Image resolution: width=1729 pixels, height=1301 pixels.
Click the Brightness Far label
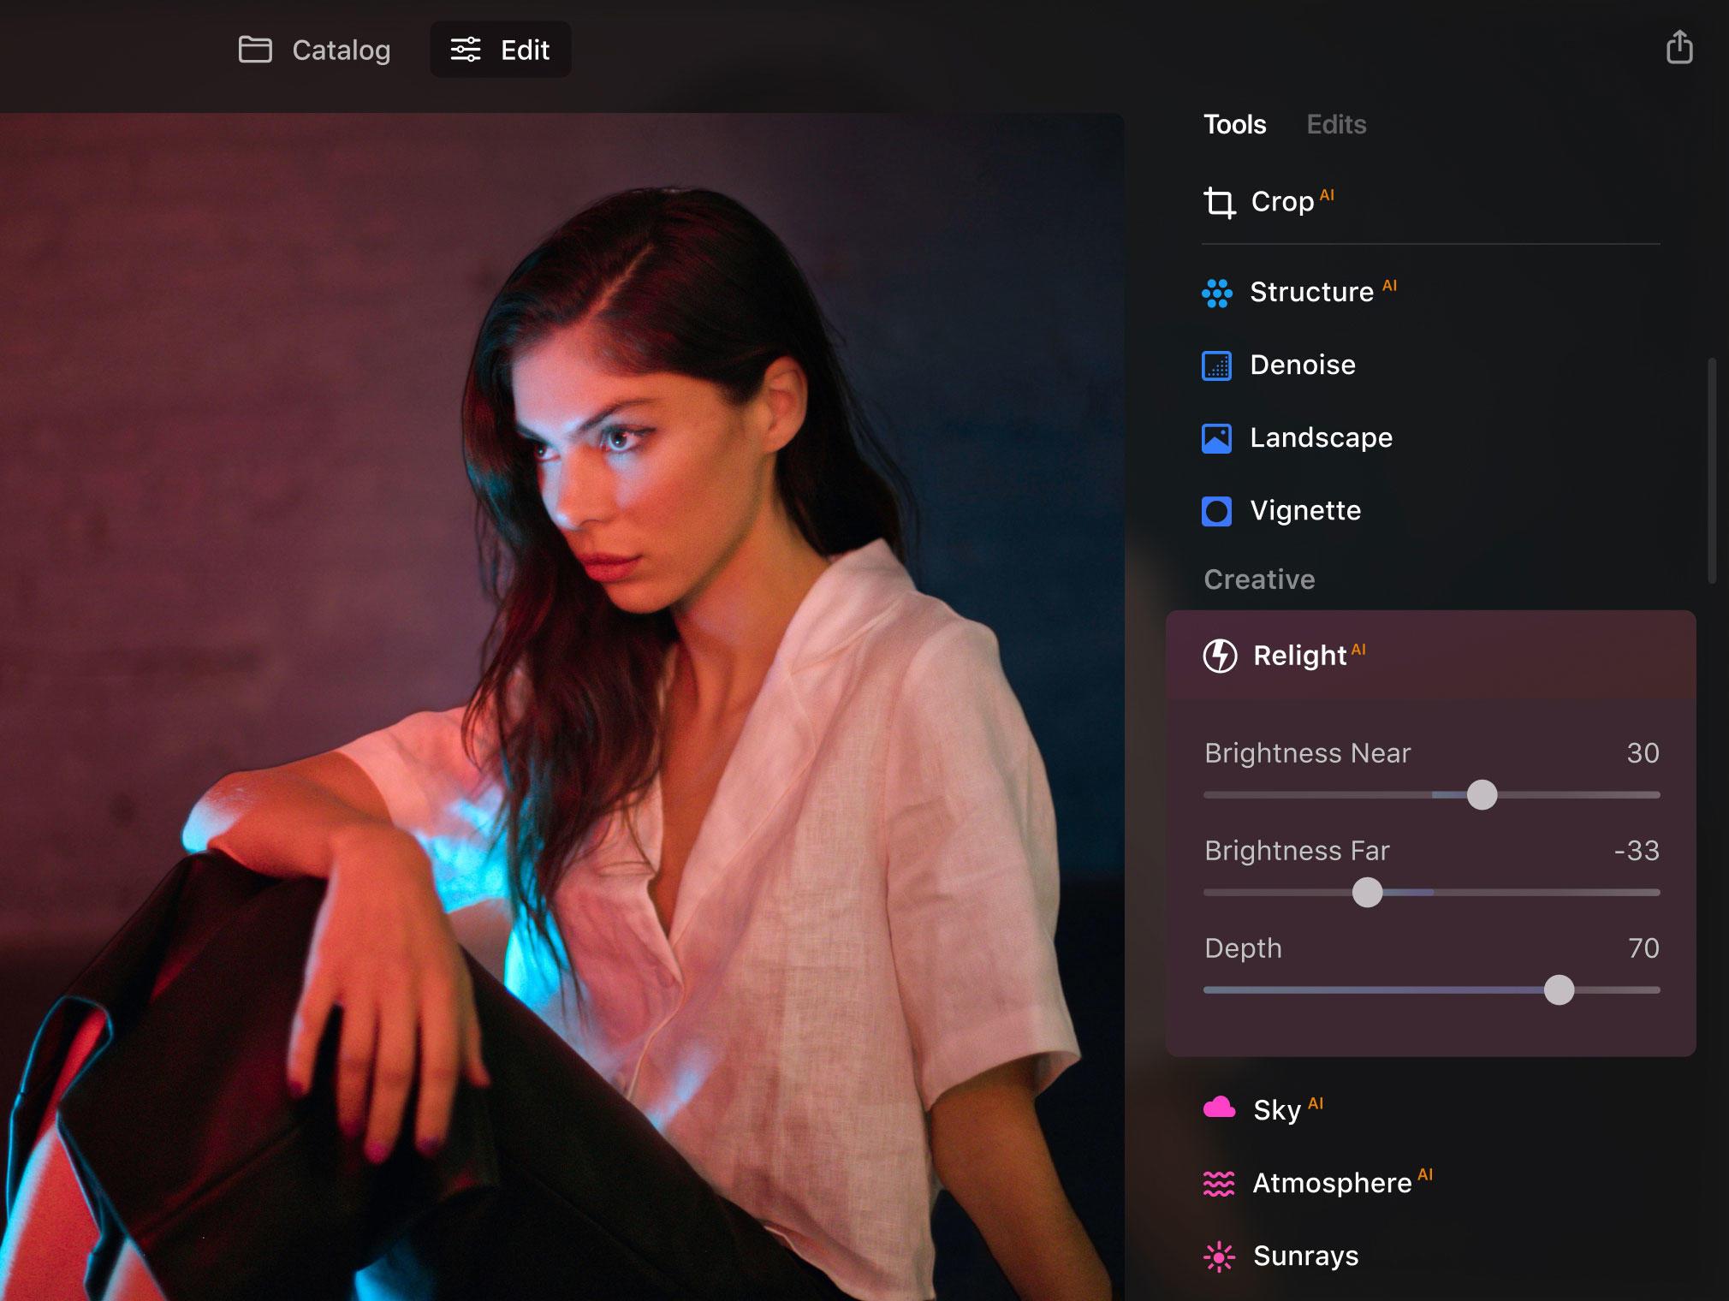click(x=1297, y=851)
